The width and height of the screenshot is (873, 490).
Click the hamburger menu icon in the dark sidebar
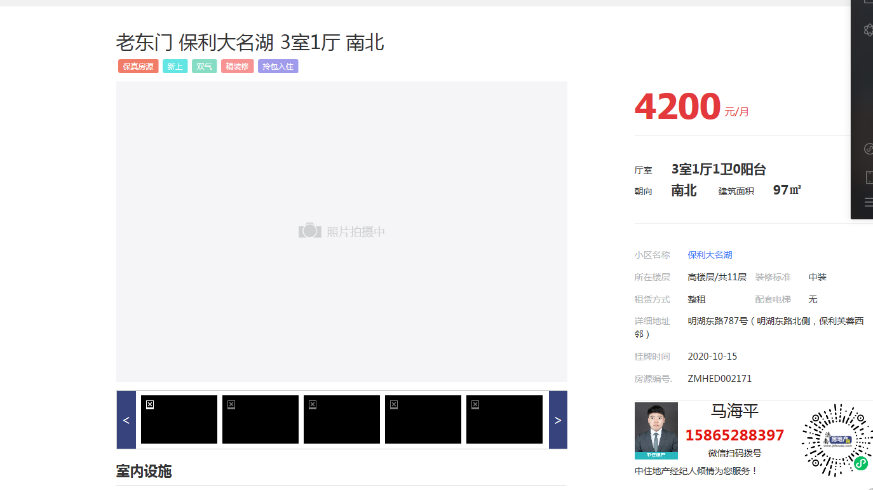pos(869,203)
